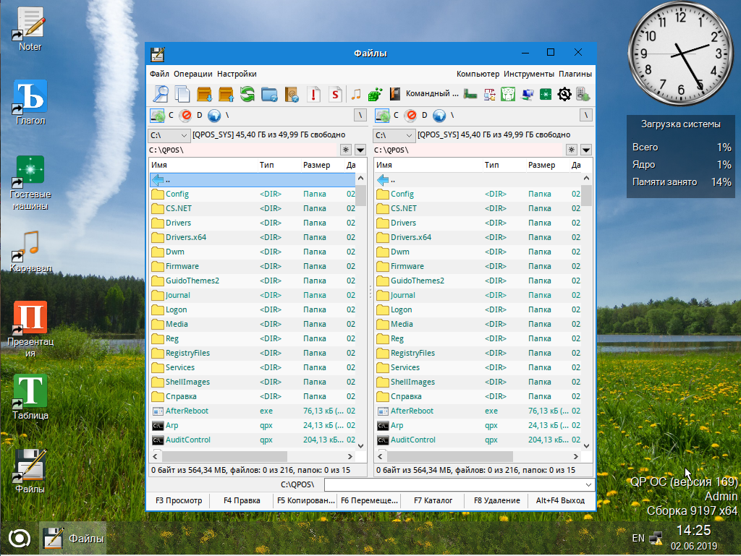
Task: Select drive C button in right panel
Action: coord(389,115)
